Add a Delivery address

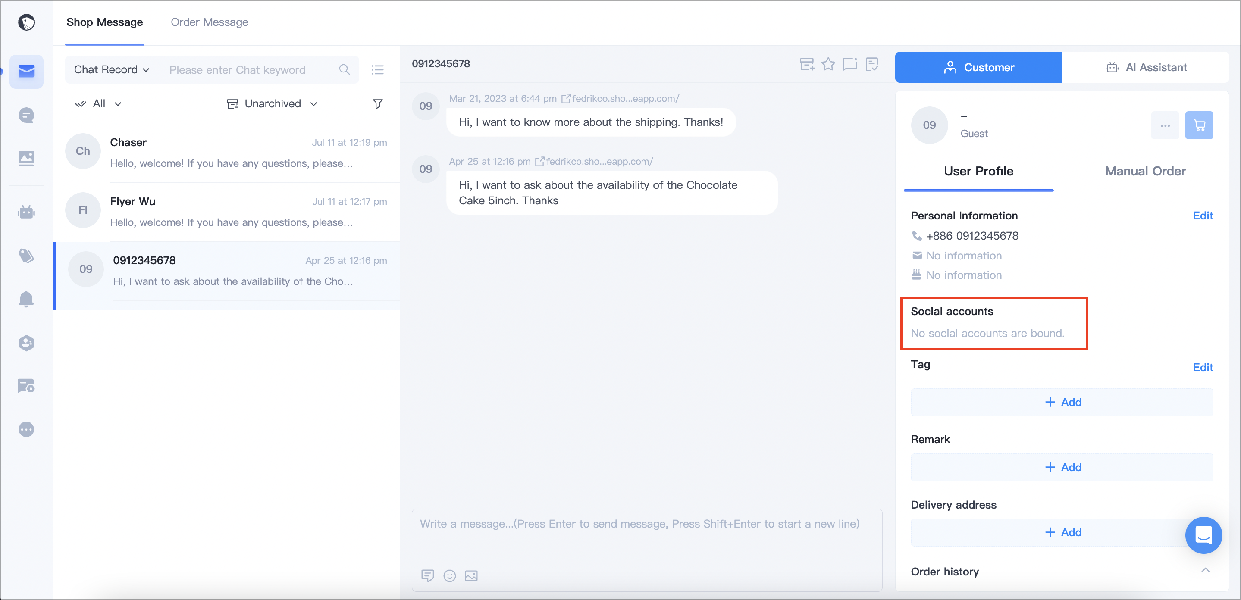[x=1062, y=532]
